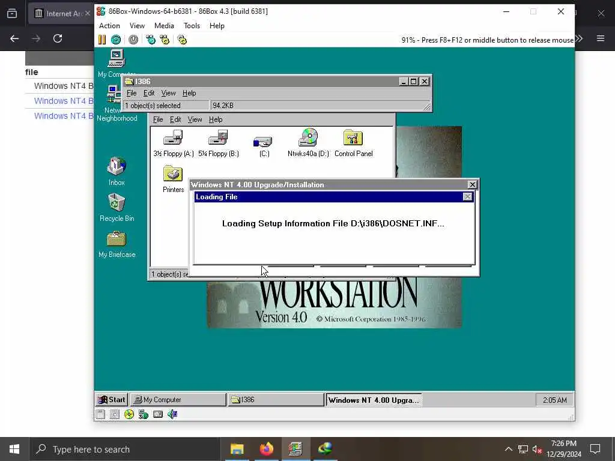The width and height of the screenshot is (615, 461).
Task: Click the Windows Start button
Action: 14,449
